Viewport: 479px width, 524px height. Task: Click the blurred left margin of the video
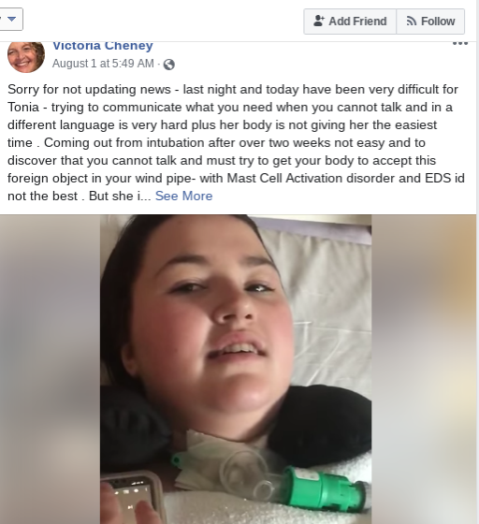[50, 369]
